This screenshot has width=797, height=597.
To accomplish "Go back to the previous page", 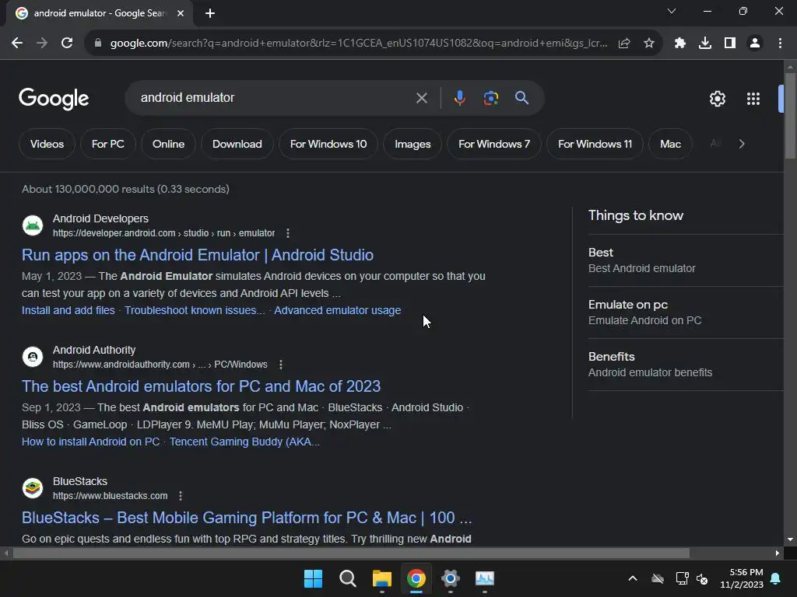I will point(17,44).
